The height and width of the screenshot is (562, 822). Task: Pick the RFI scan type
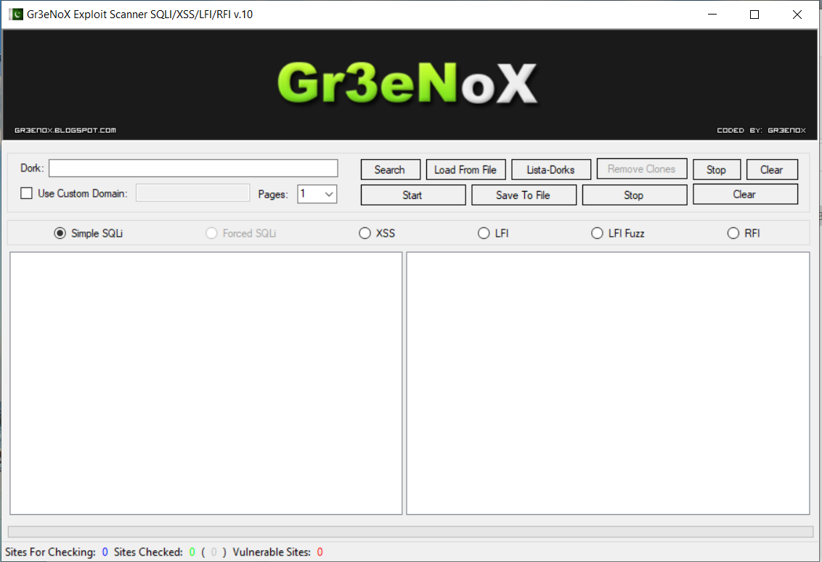[733, 233]
